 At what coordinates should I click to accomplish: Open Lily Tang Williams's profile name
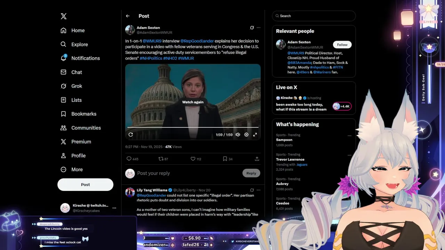point(152,190)
